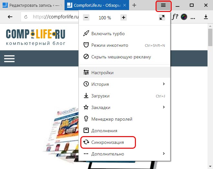The image size is (213, 169).
Task: Open Дополнения extensions icon
Action: [86, 130]
